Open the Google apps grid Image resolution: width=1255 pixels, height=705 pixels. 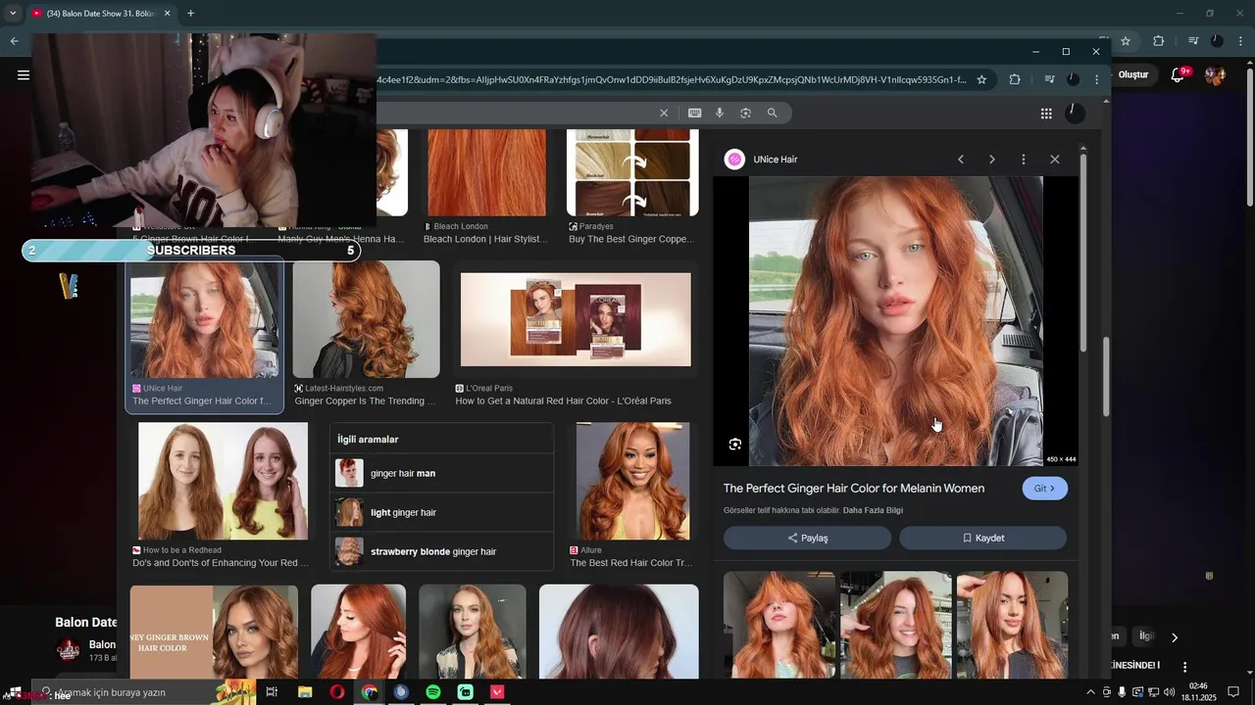(1046, 114)
